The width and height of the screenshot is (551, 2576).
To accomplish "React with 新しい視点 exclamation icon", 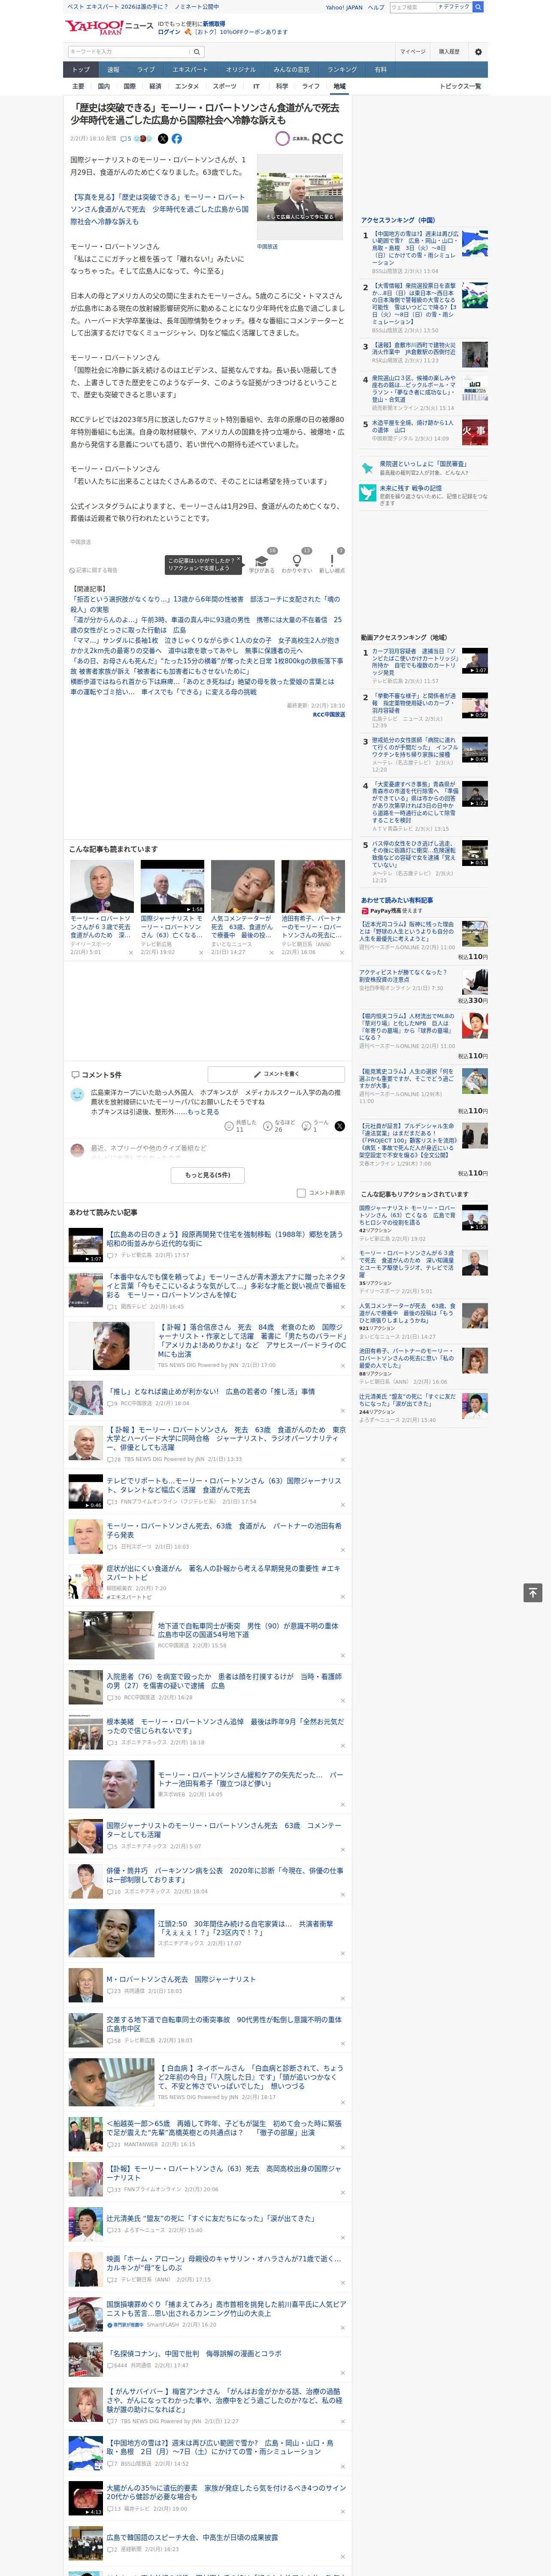I will (x=332, y=561).
